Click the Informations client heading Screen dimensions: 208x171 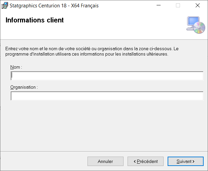(x=35, y=20)
